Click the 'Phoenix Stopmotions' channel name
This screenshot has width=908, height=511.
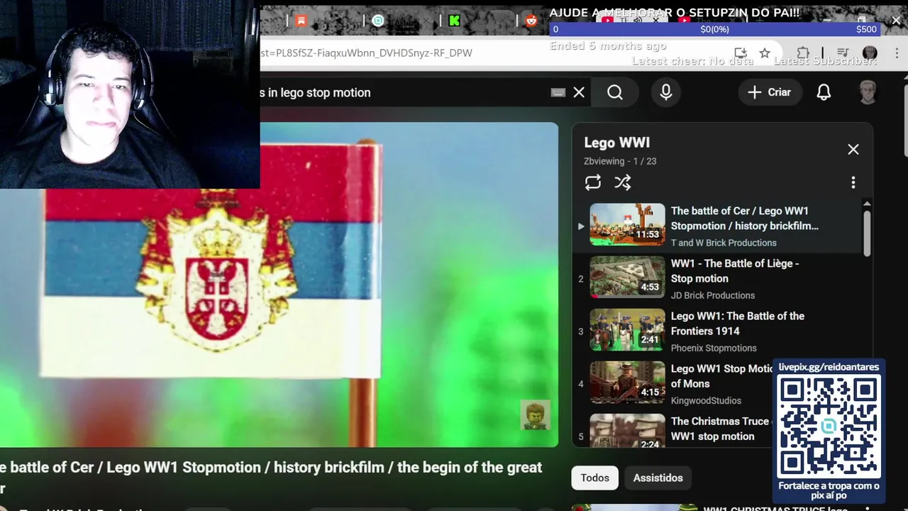pos(714,348)
